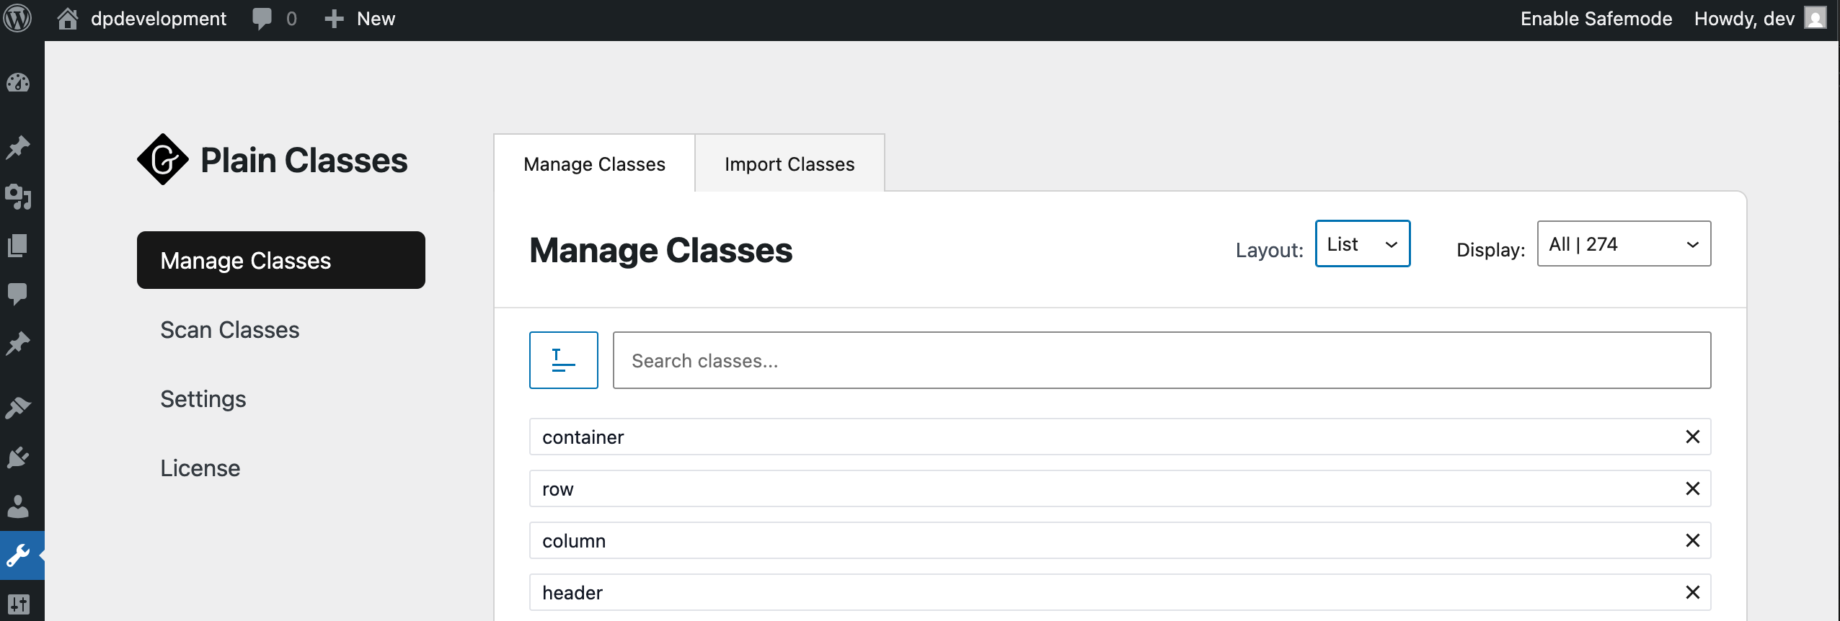Click the Enable Safemode link
Screen dimensions: 1840x621
click(x=1596, y=19)
